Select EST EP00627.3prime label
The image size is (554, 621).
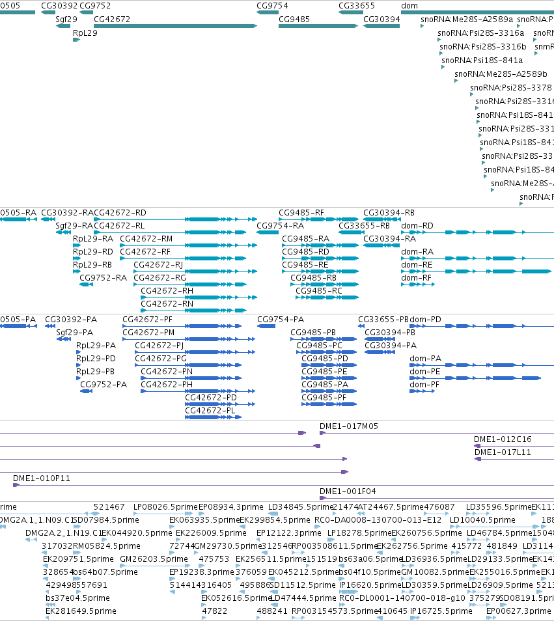(x=519, y=611)
